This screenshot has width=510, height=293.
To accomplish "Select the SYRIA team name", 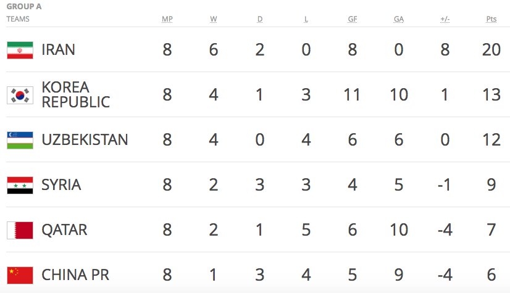I will click(x=61, y=185).
